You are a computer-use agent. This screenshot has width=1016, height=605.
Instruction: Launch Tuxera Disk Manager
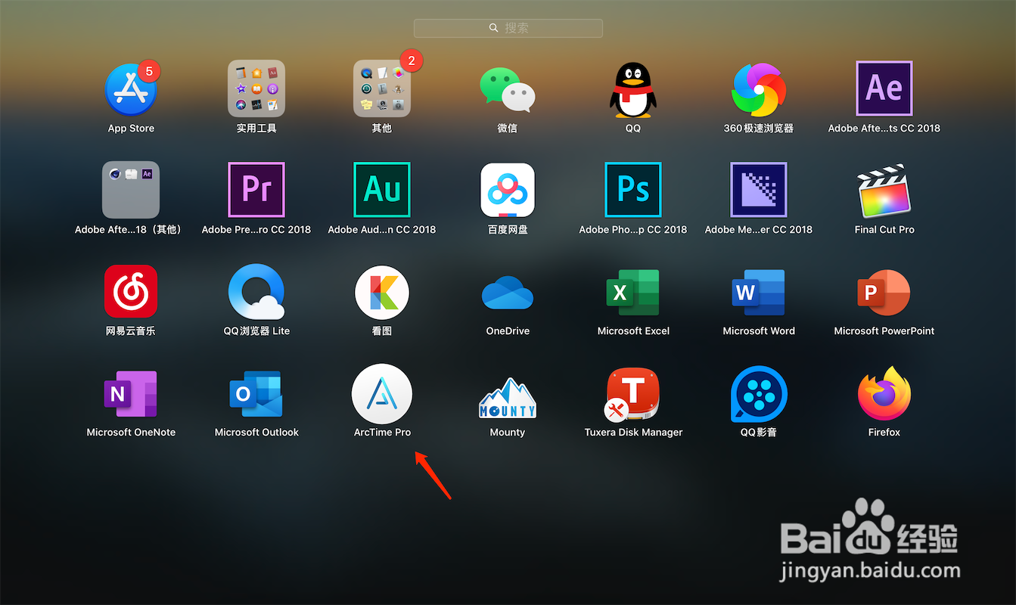click(633, 394)
